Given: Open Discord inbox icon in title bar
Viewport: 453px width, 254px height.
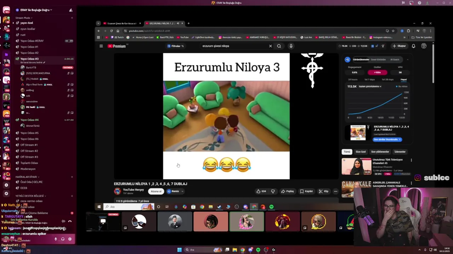Looking at the screenshot, I should (411, 3).
